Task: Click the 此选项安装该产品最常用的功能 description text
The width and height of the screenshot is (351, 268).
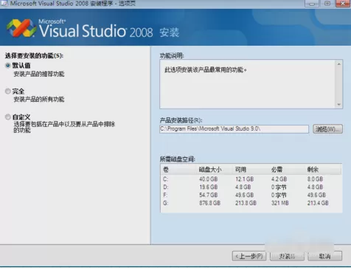Action: pyautogui.click(x=206, y=70)
